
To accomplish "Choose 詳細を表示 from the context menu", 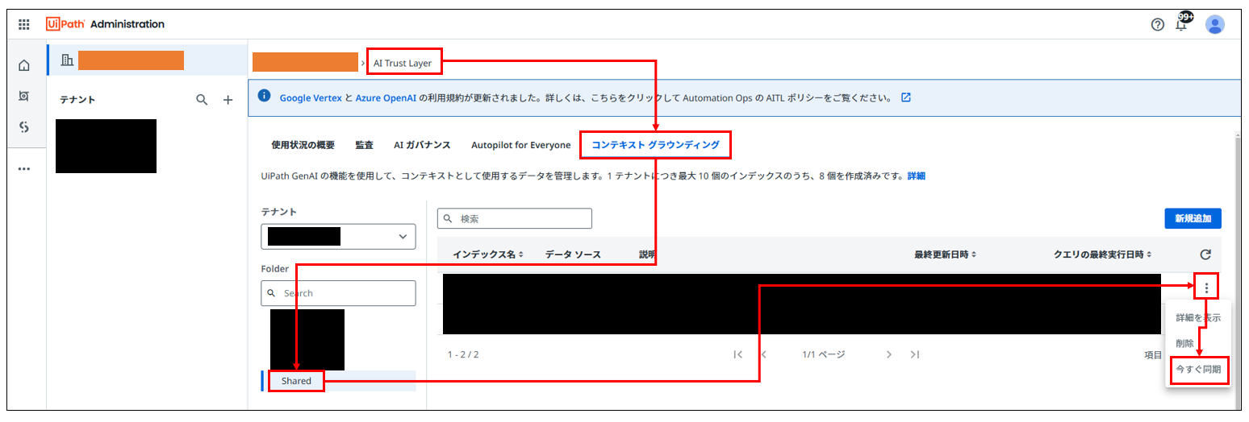I will tap(1198, 317).
